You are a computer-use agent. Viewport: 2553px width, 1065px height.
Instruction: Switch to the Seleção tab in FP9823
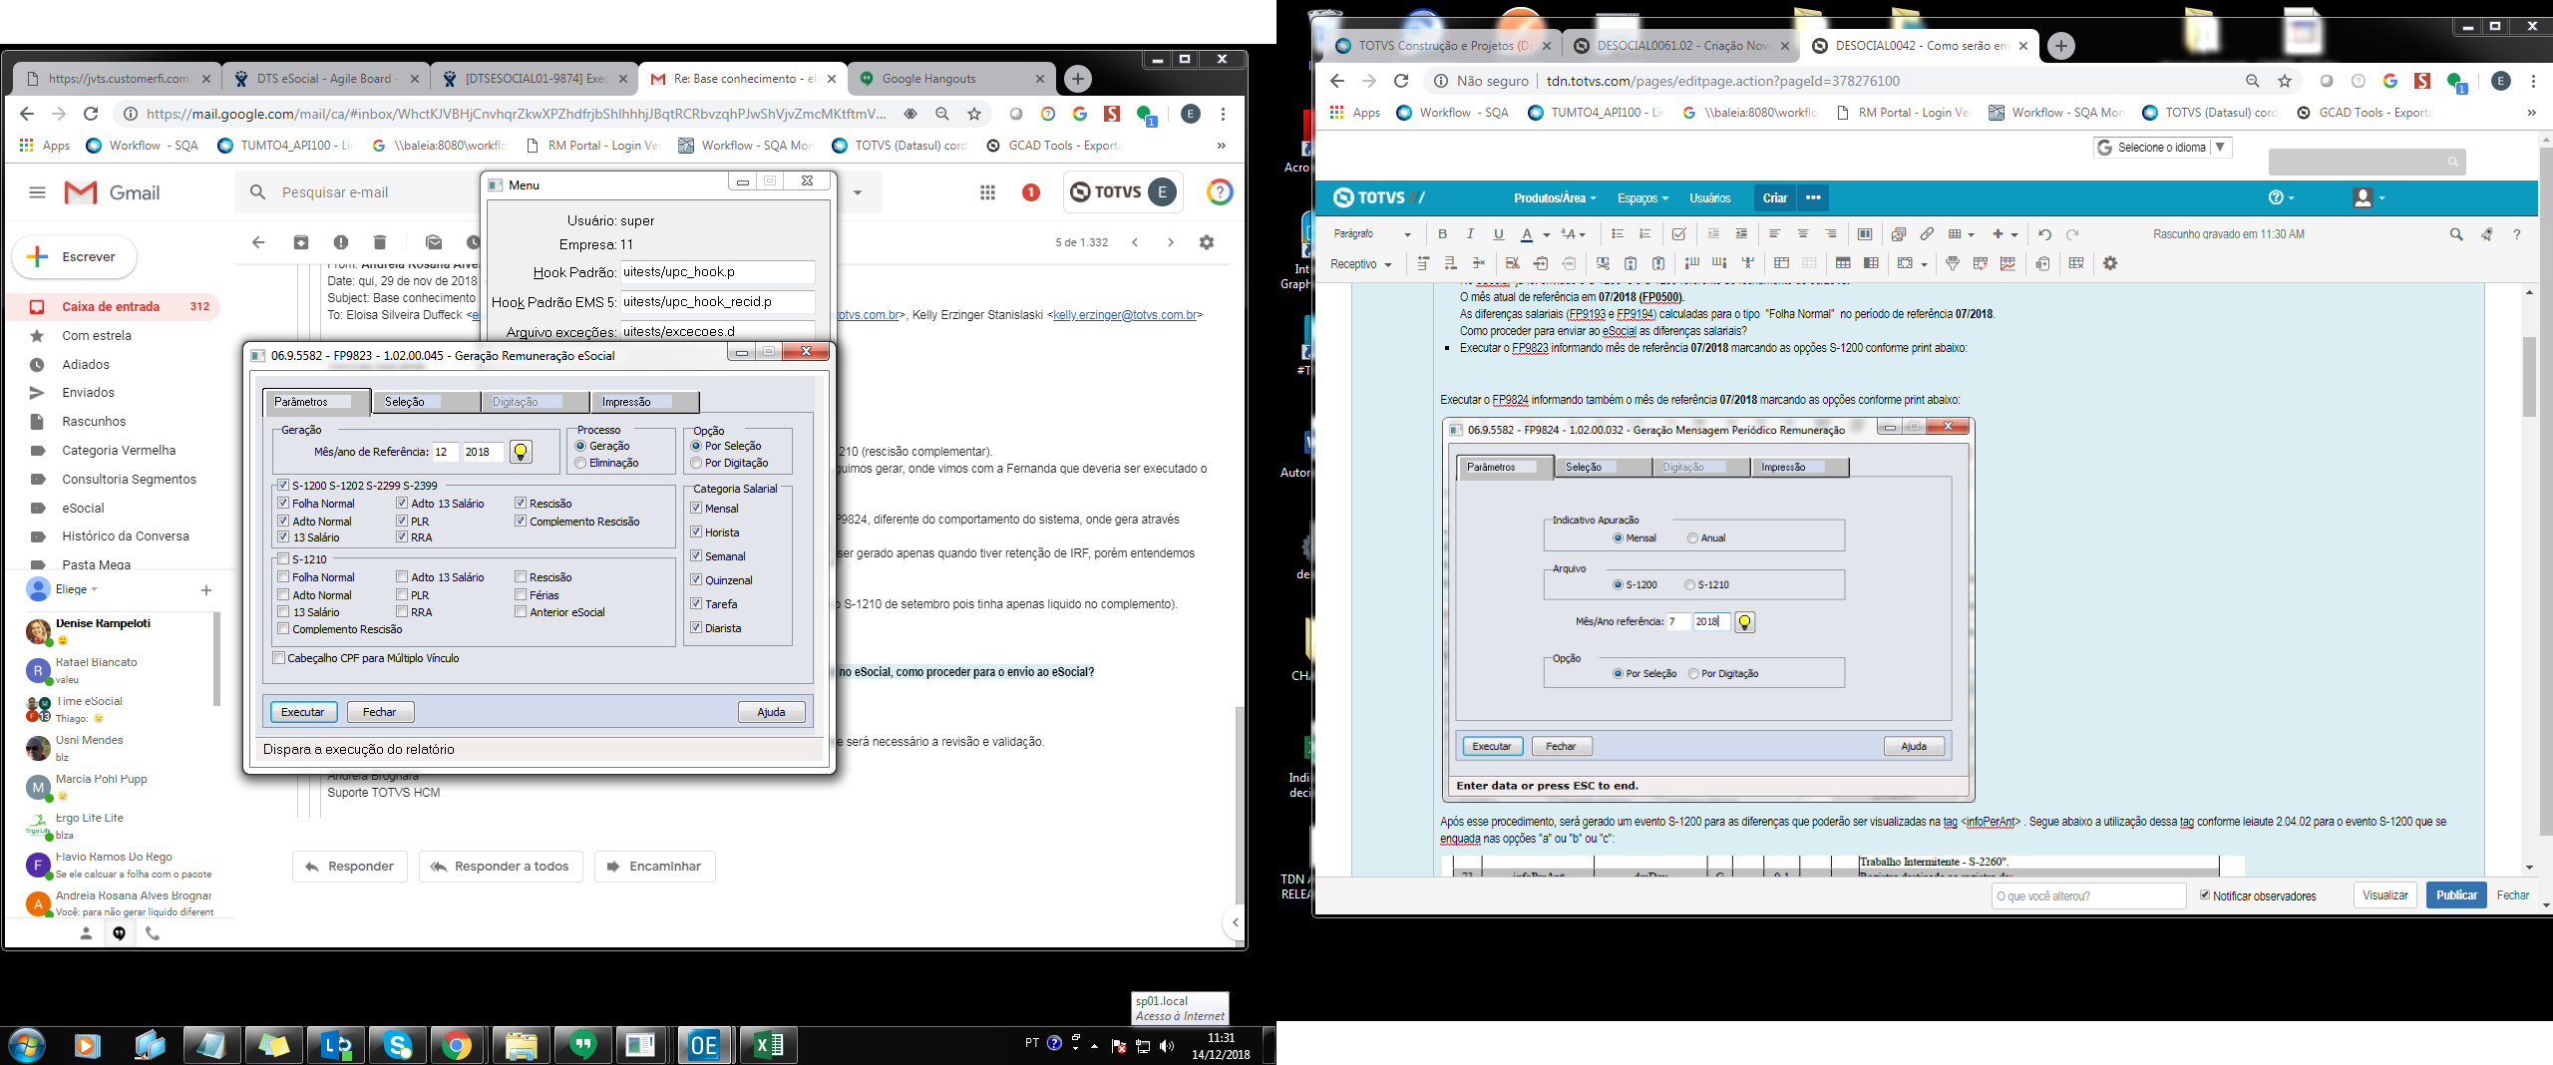pyautogui.click(x=426, y=402)
